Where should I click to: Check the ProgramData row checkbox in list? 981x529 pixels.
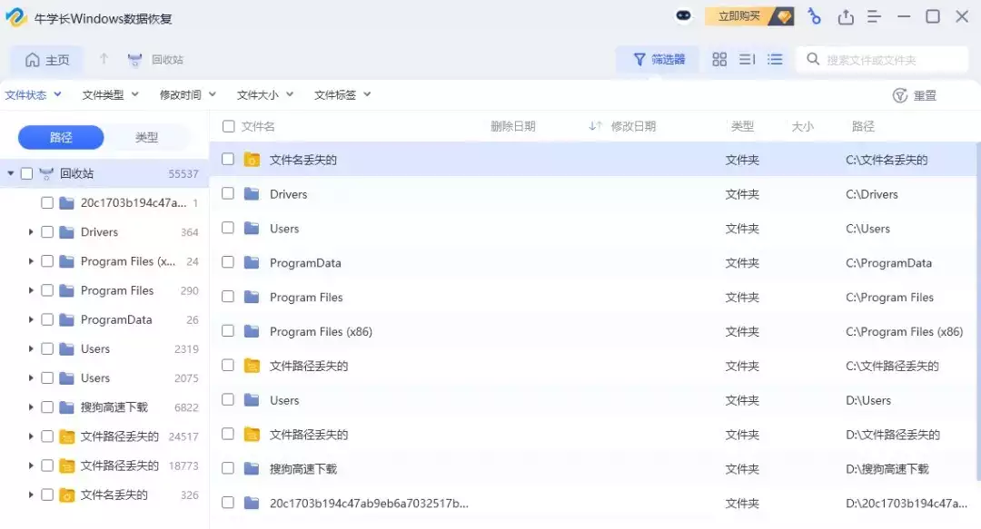click(228, 262)
